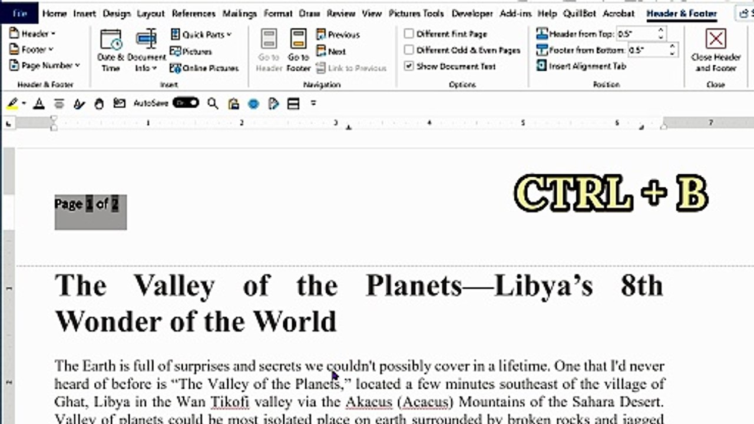Click the hand touch mode icon
The image size is (754, 424).
tap(99, 104)
